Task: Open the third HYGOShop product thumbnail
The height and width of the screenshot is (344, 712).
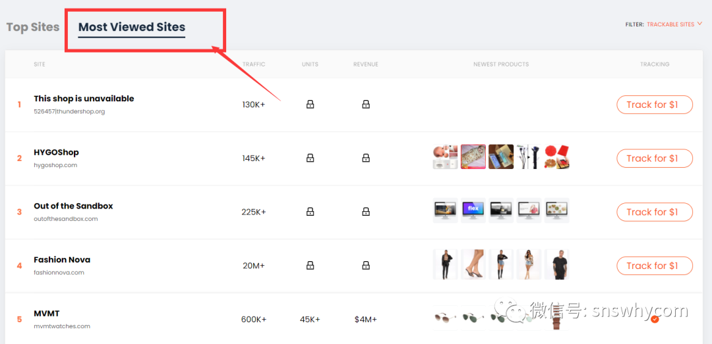Action: tap(501, 157)
